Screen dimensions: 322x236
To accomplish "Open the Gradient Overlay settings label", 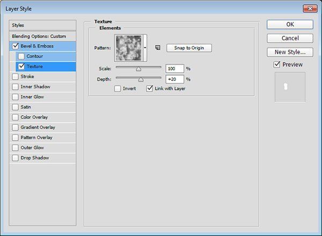I will click(38, 127).
